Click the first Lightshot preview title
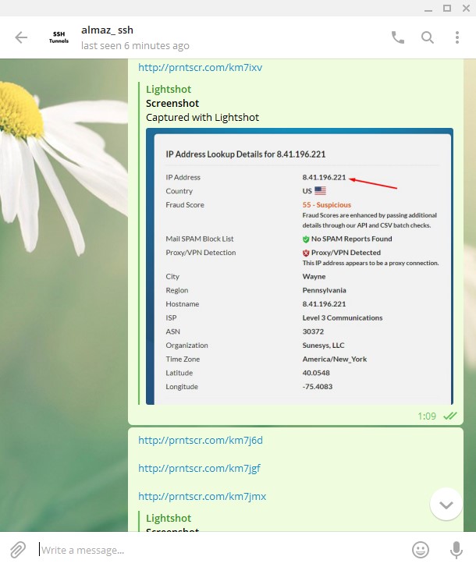Viewport: 476px width, 567px height. [x=169, y=90]
